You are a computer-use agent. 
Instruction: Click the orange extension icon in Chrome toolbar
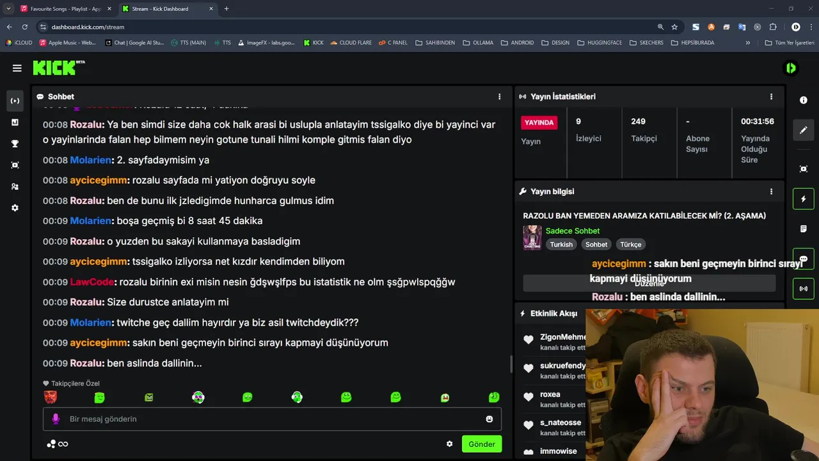(711, 27)
